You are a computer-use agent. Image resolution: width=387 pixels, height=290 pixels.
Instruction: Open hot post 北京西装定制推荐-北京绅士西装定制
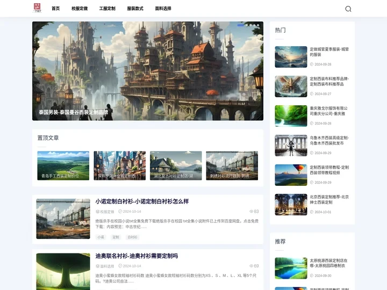[329, 199]
